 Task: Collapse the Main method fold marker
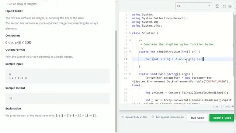coord(130,74)
